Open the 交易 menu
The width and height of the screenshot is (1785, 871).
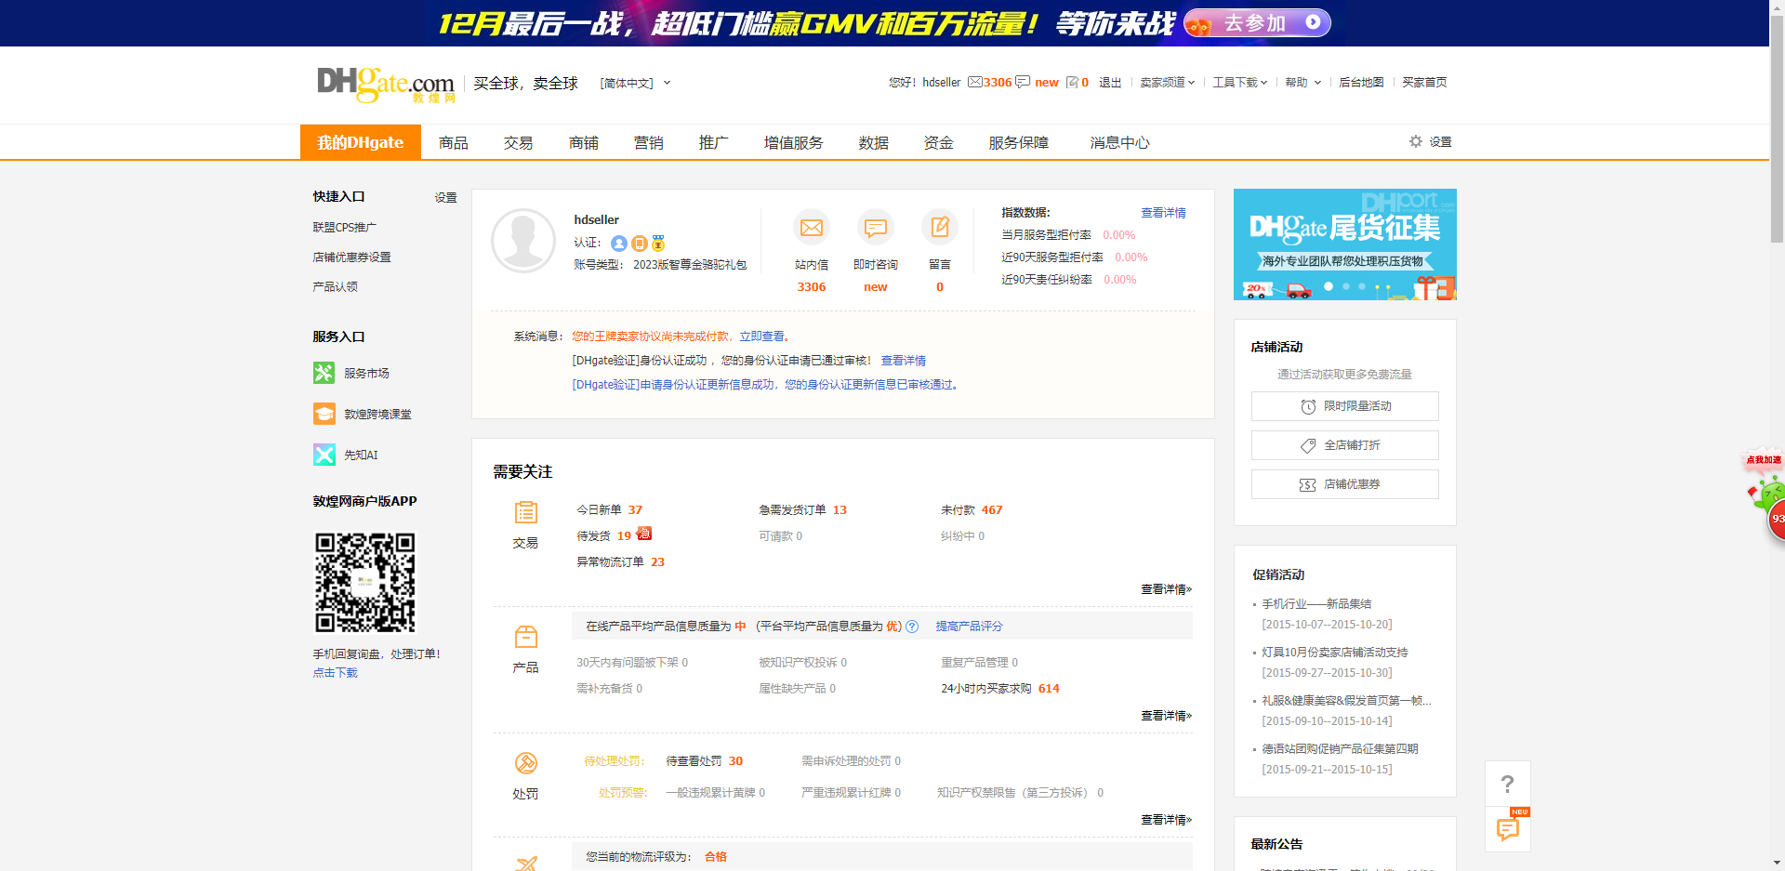click(x=519, y=142)
